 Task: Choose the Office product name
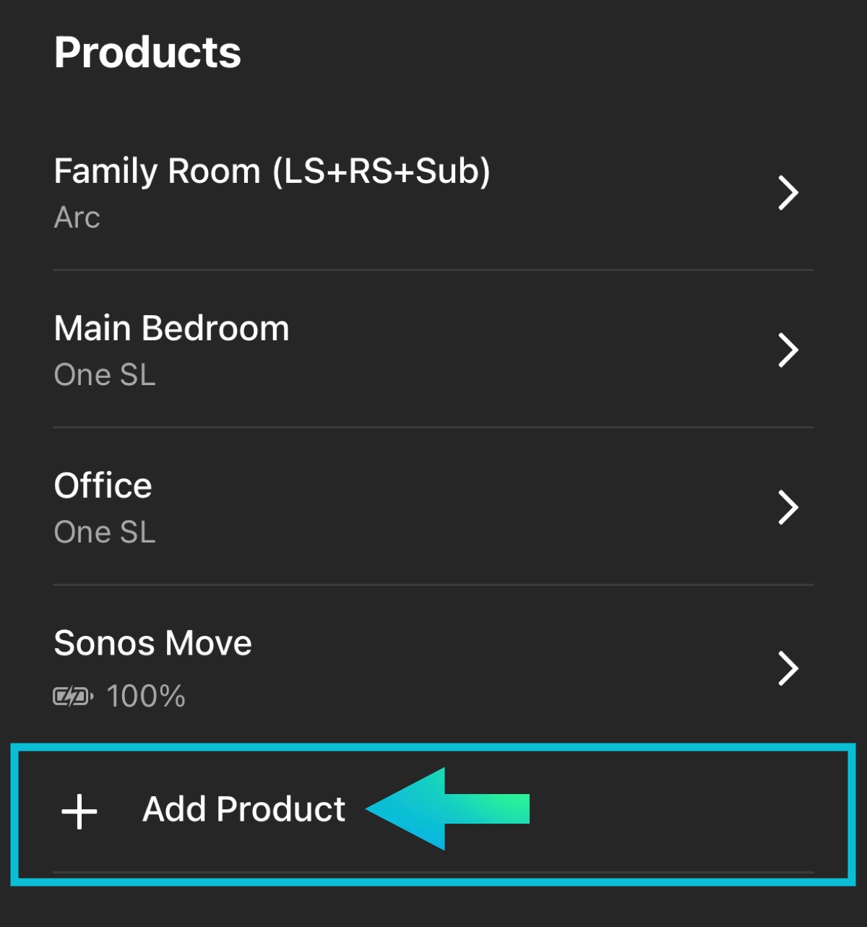(103, 486)
